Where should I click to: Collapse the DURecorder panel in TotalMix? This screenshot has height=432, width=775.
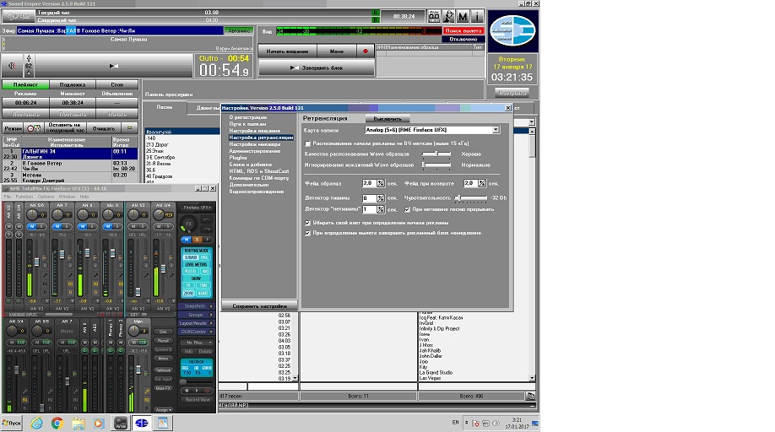pos(196,332)
